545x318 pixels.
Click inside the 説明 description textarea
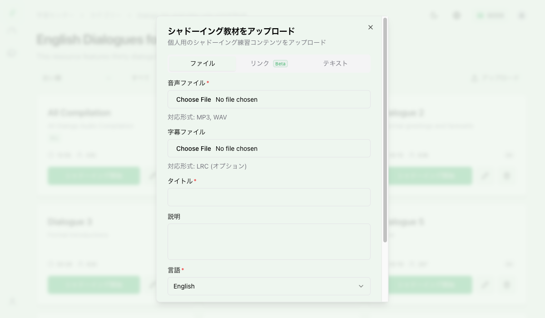click(269, 241)
